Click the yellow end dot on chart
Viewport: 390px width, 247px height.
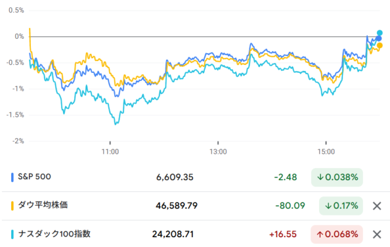click(380, 45)
